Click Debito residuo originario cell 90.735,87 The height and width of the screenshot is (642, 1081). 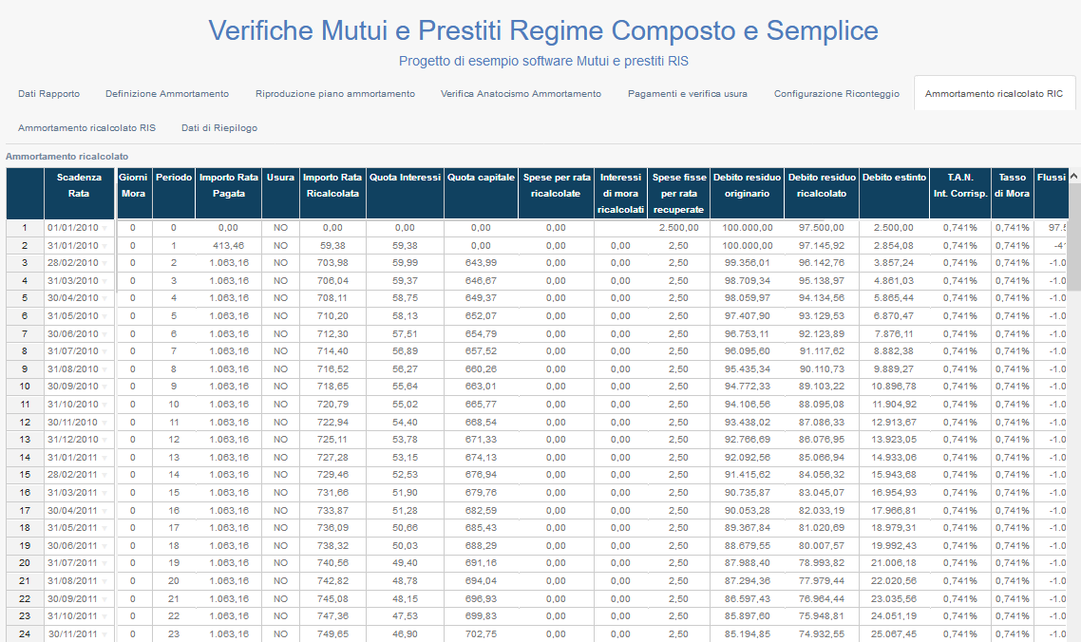click(x=747, y=492)
